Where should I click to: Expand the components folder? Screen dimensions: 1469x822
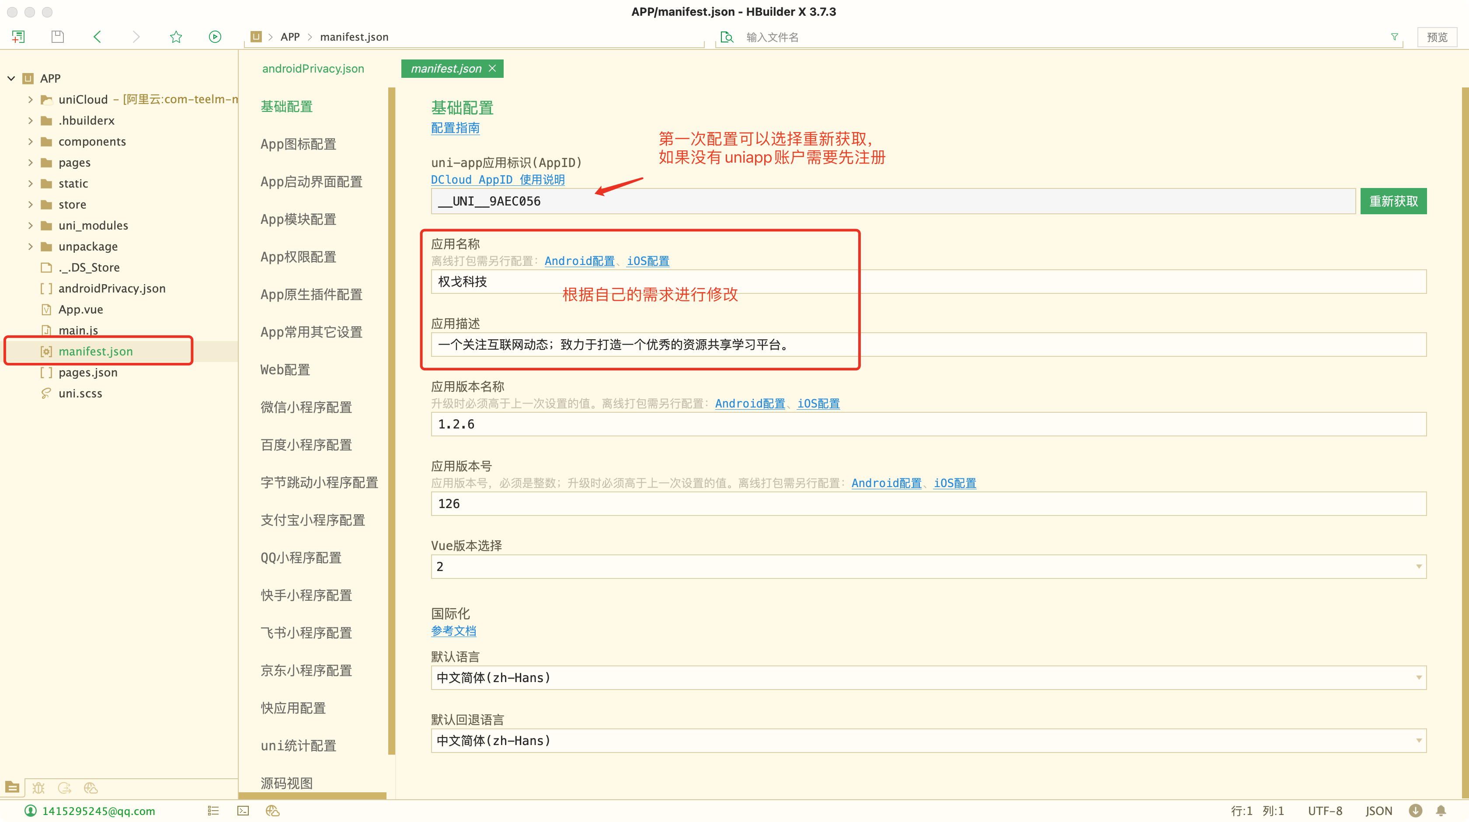point(30,142)
